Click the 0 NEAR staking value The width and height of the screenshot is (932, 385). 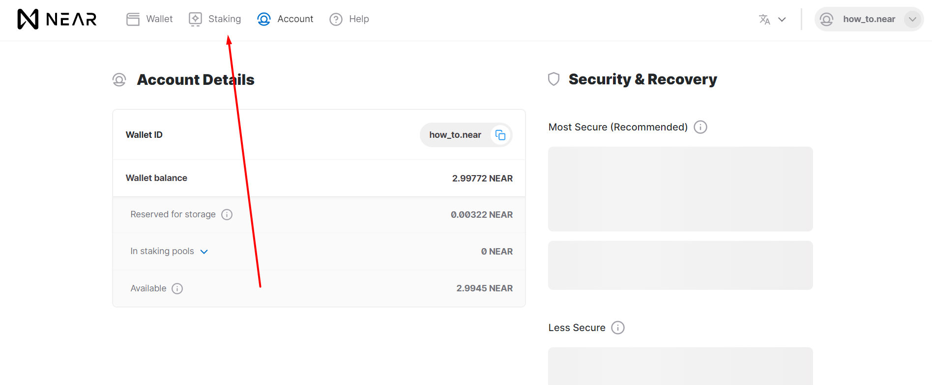click(x=496, y=252)
